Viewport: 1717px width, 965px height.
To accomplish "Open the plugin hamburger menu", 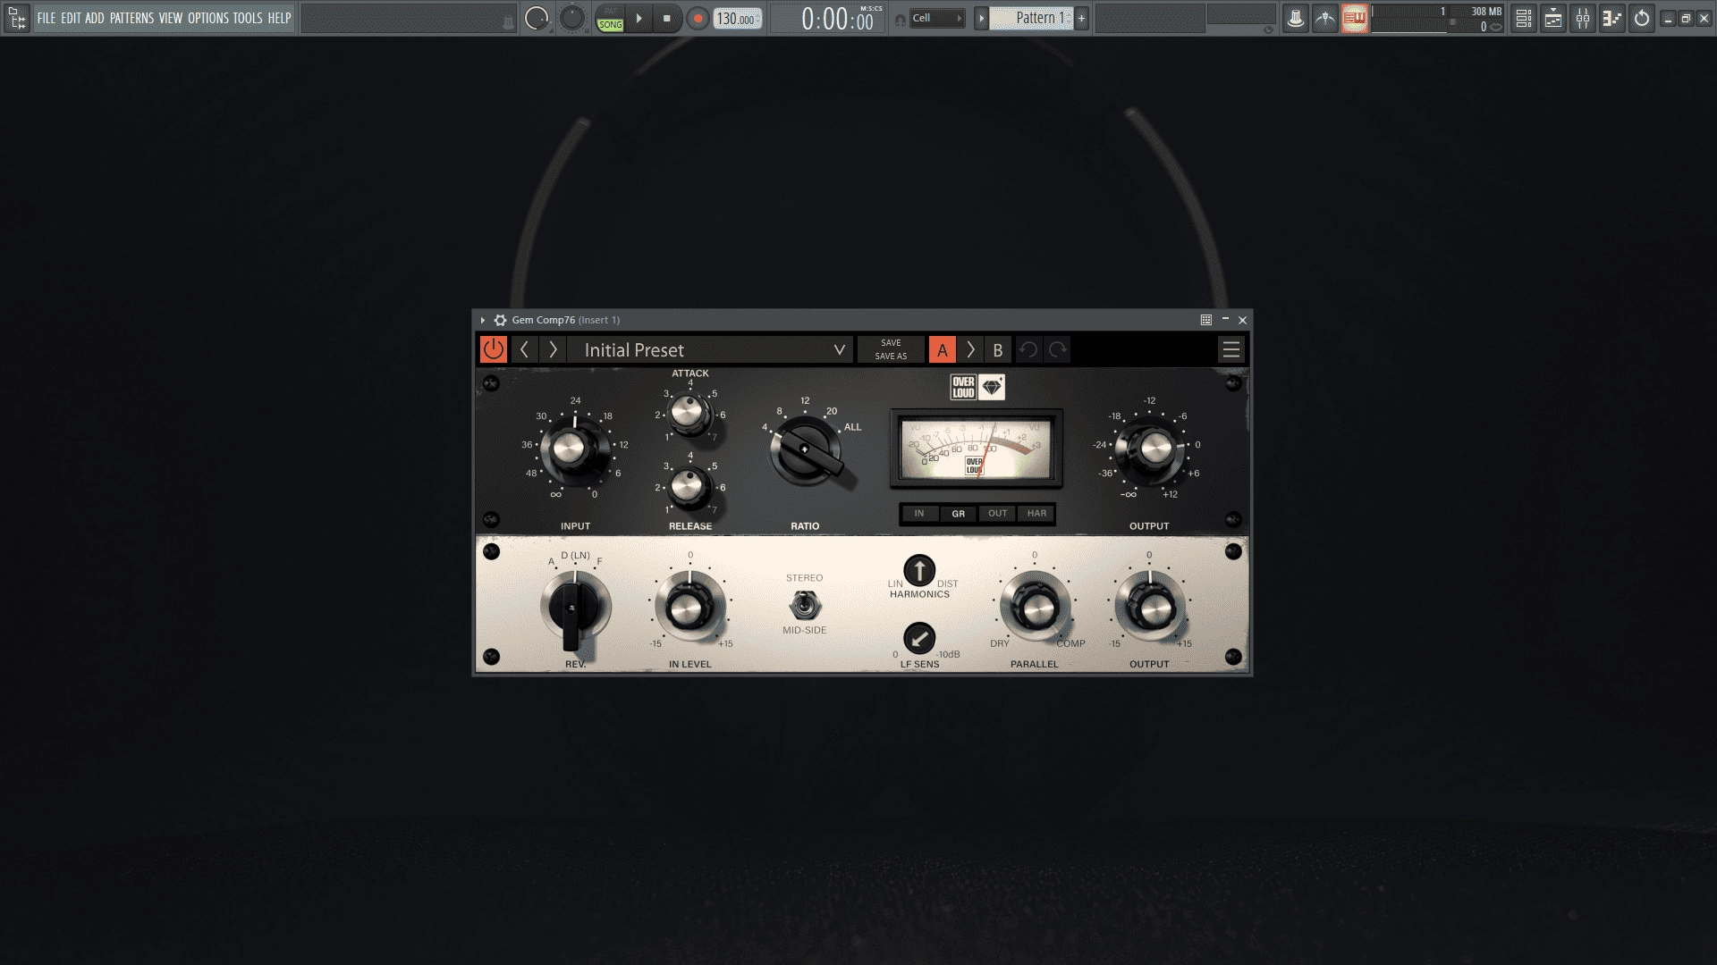I will pyautogui.click(x=1231, y=349).
